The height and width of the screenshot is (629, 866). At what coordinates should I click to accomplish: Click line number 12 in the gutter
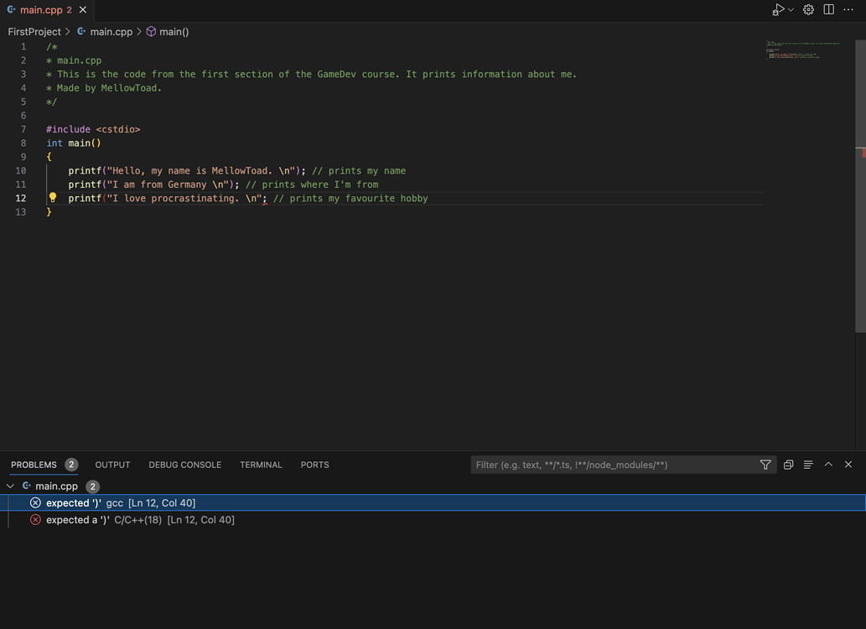coord(20,199)
